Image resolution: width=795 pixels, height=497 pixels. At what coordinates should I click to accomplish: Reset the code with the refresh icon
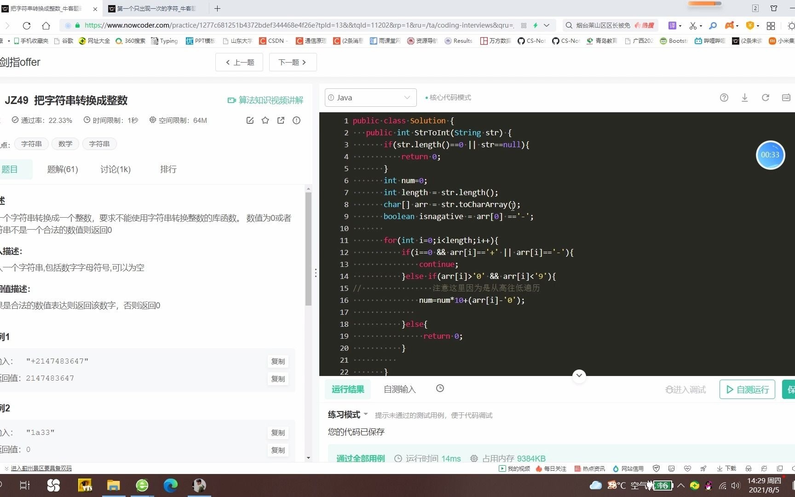tap(765, 98)
